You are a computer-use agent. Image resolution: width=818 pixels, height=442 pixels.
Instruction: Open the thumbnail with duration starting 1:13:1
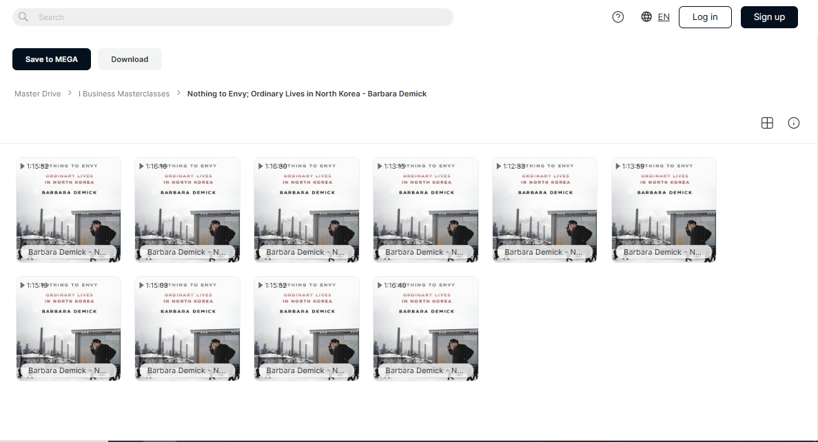coord(426,209)
